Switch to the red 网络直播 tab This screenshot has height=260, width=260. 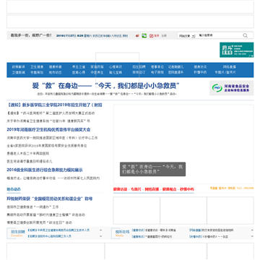[152, 189]
